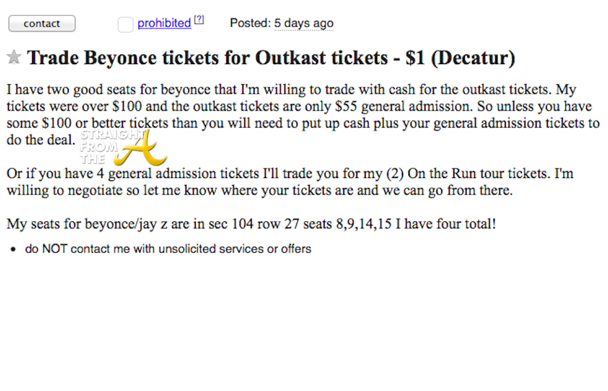This screenshot has width=608, height=391.
Task: Tick the prohibited flag checkbox
Action: click(x=125, y=24)
